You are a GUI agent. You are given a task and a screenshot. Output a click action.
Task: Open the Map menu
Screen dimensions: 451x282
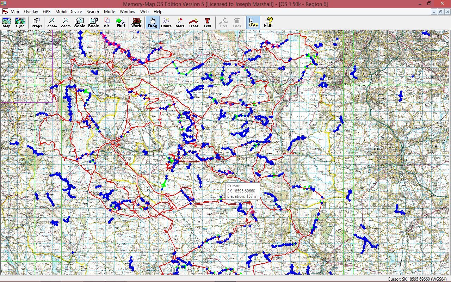pyautogui.click(x=15, y=12)
